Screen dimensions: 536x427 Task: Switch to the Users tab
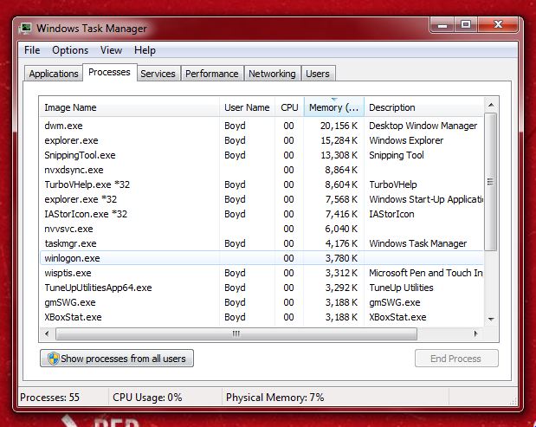pyautogui.click(x=318, y=74)
